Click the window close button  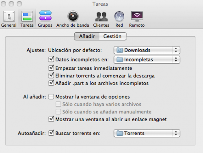[3, 4]
